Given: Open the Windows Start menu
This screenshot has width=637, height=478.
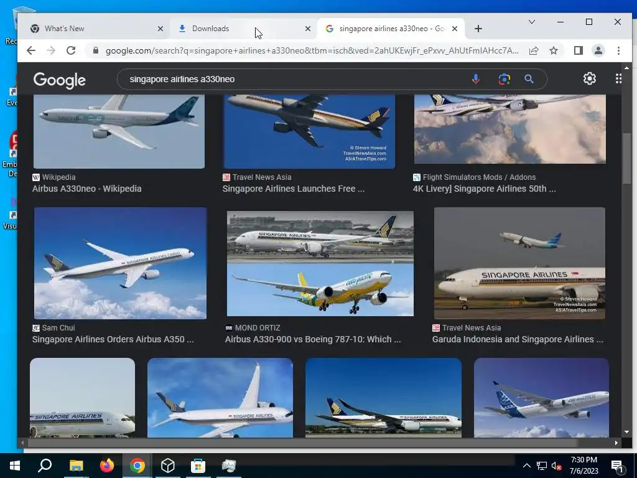Looking at the screenshot, I should click(x=15, y=466).
